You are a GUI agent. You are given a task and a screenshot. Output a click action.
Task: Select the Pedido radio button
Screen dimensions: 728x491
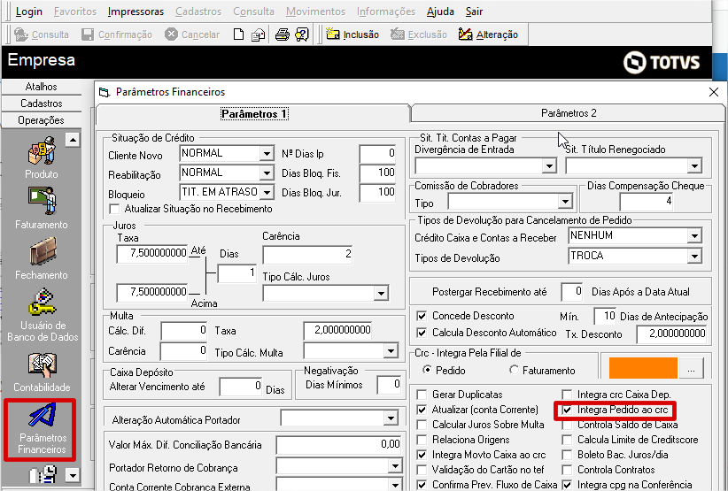427,370
